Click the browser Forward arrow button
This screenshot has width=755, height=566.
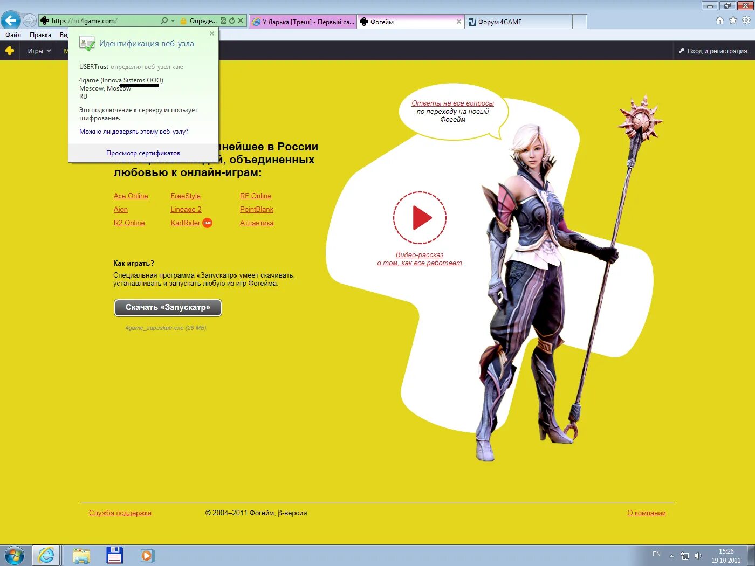30,20
